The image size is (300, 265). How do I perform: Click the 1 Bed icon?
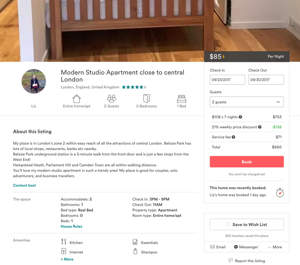(181, 98)
